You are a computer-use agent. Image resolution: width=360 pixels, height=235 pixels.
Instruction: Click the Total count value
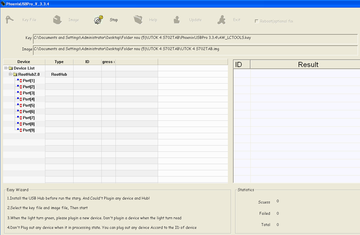click(x=278, y=225)
